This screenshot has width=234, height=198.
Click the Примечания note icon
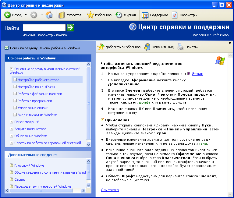click(102, 120)
